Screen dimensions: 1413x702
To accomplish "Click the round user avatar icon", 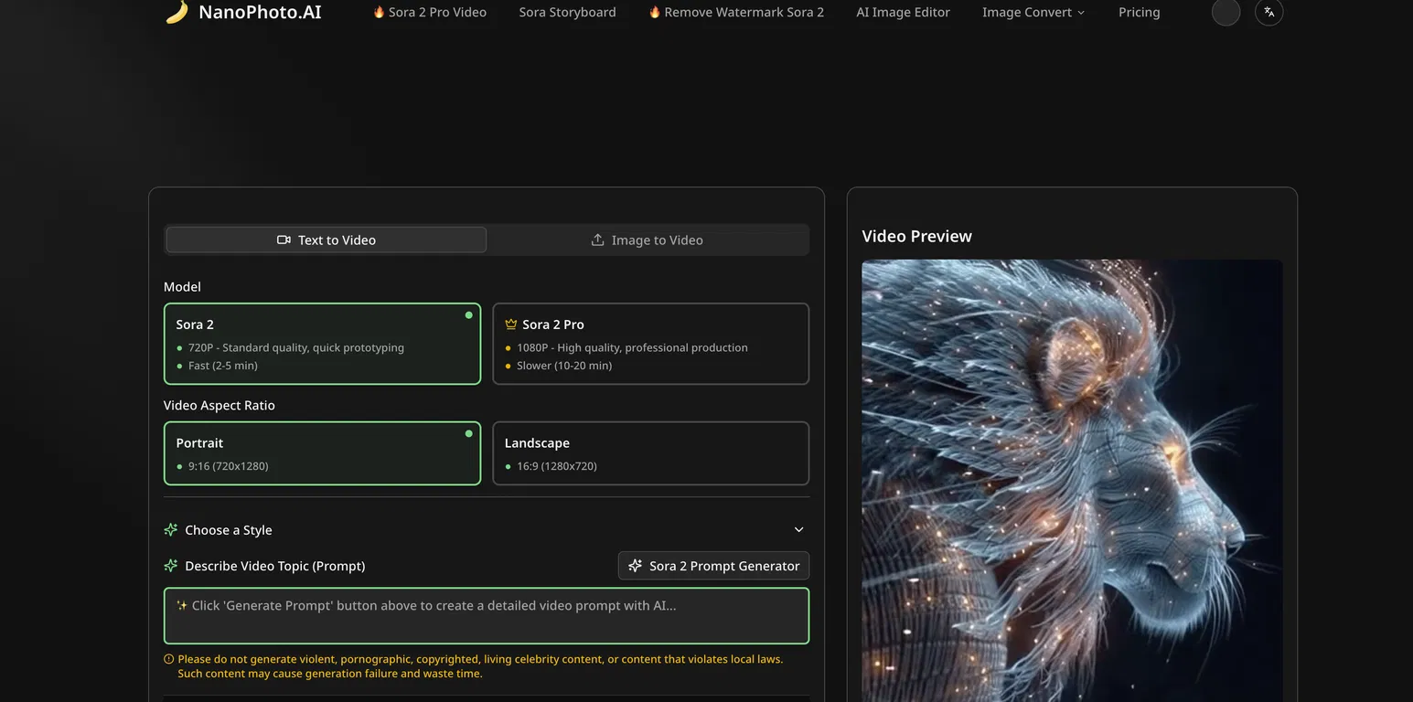I will click(x=1226, y=12).
